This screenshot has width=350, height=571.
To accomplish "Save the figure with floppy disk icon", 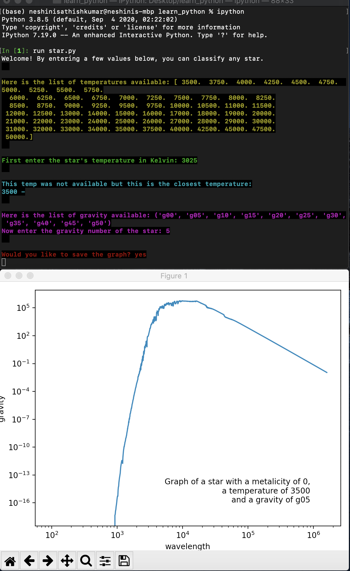I will [x=124, y=561].
